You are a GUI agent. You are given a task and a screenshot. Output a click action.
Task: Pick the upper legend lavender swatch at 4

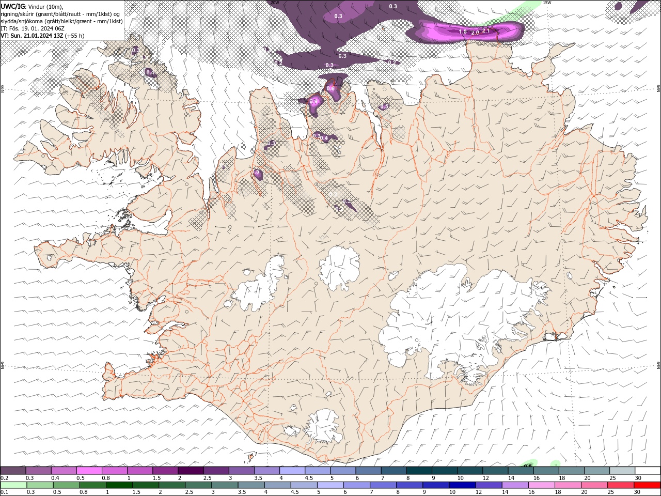pos(292,471)
